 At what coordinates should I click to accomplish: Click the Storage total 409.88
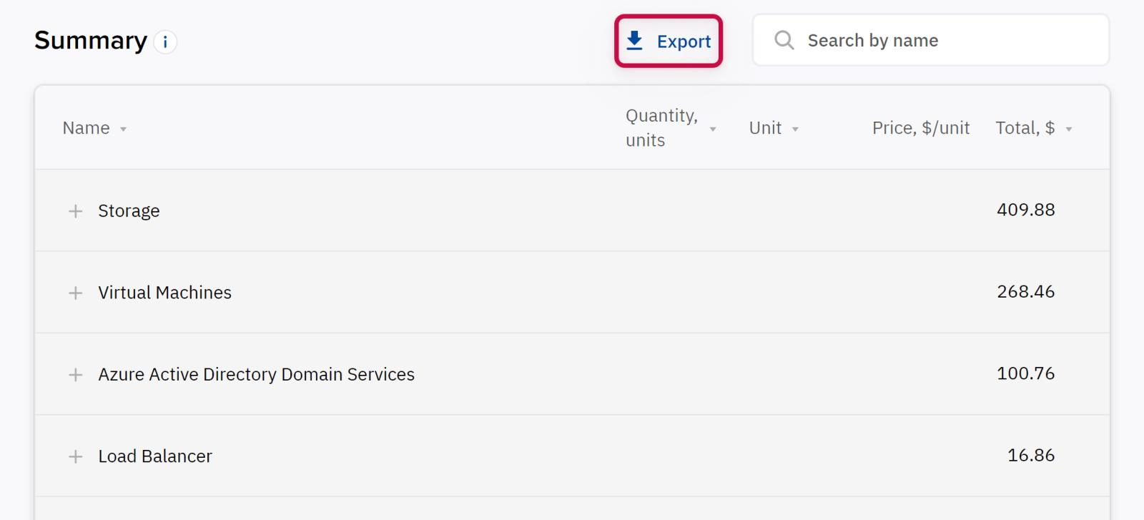(x=1025, y=210)
